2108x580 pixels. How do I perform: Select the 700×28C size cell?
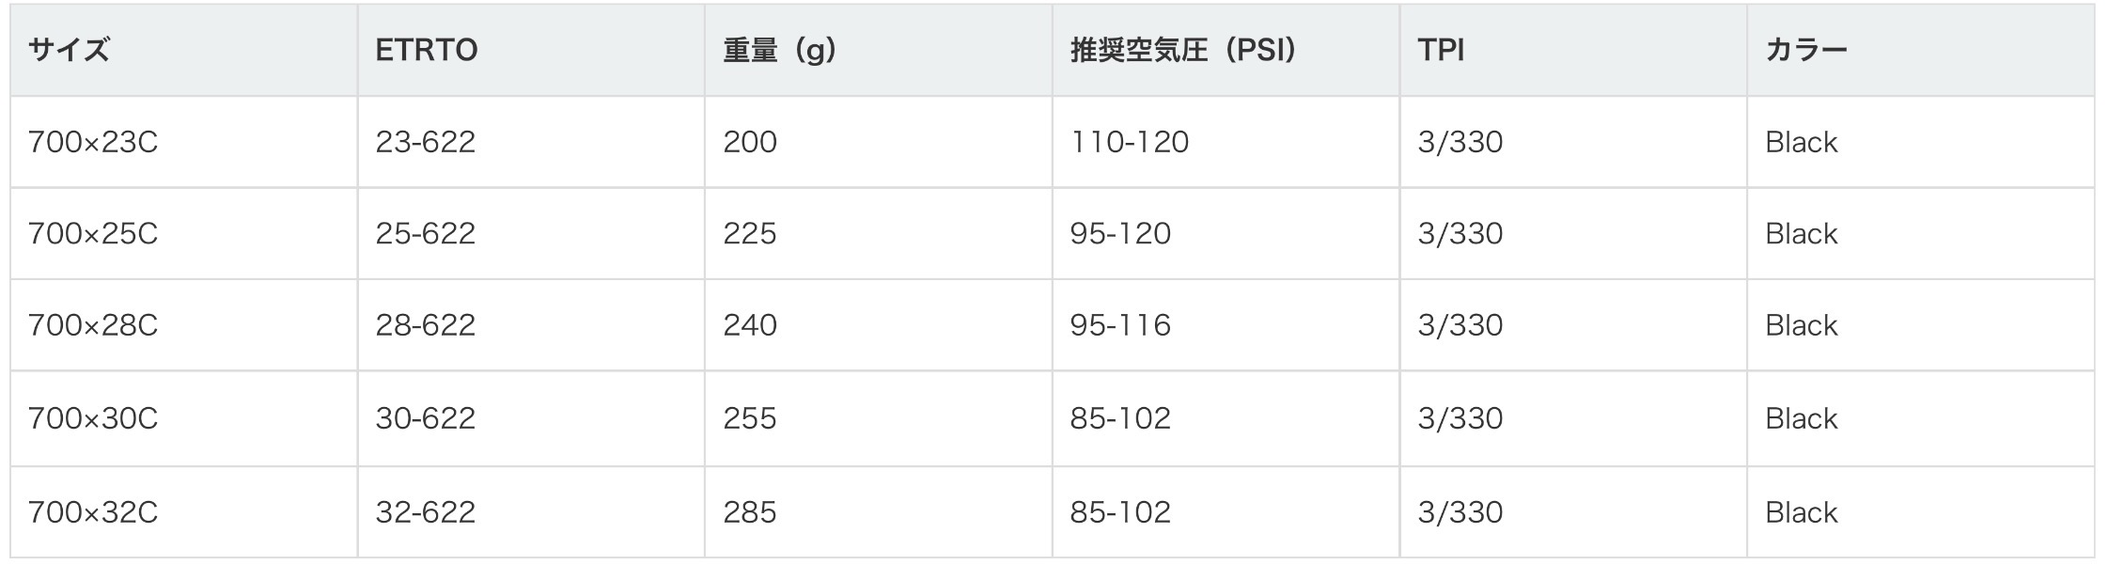[92, 325]
